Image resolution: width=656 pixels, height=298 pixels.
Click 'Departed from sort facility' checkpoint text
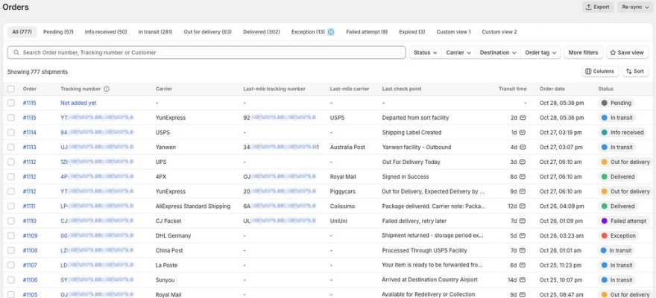415,118
